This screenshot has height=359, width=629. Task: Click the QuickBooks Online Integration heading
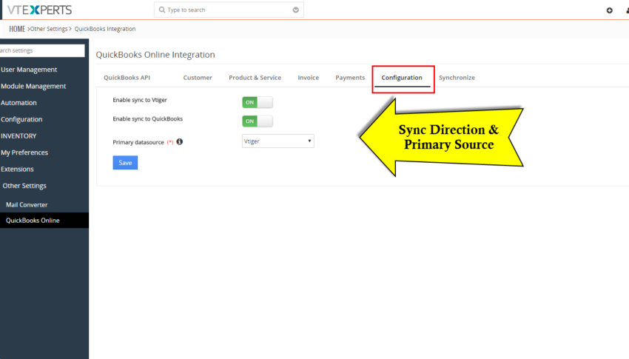tap(155, 55)
